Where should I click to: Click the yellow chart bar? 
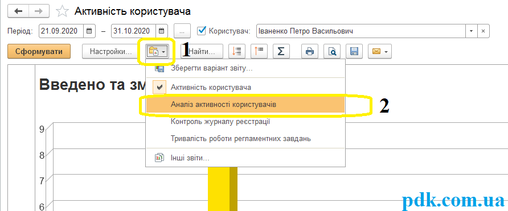(x=223, y=189)
